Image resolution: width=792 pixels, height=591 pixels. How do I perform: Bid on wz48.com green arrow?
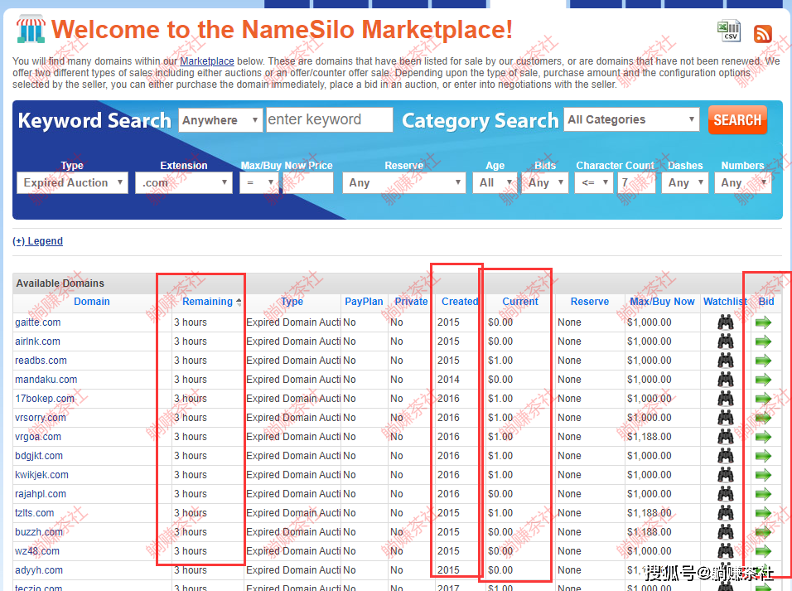pos(763,551)
